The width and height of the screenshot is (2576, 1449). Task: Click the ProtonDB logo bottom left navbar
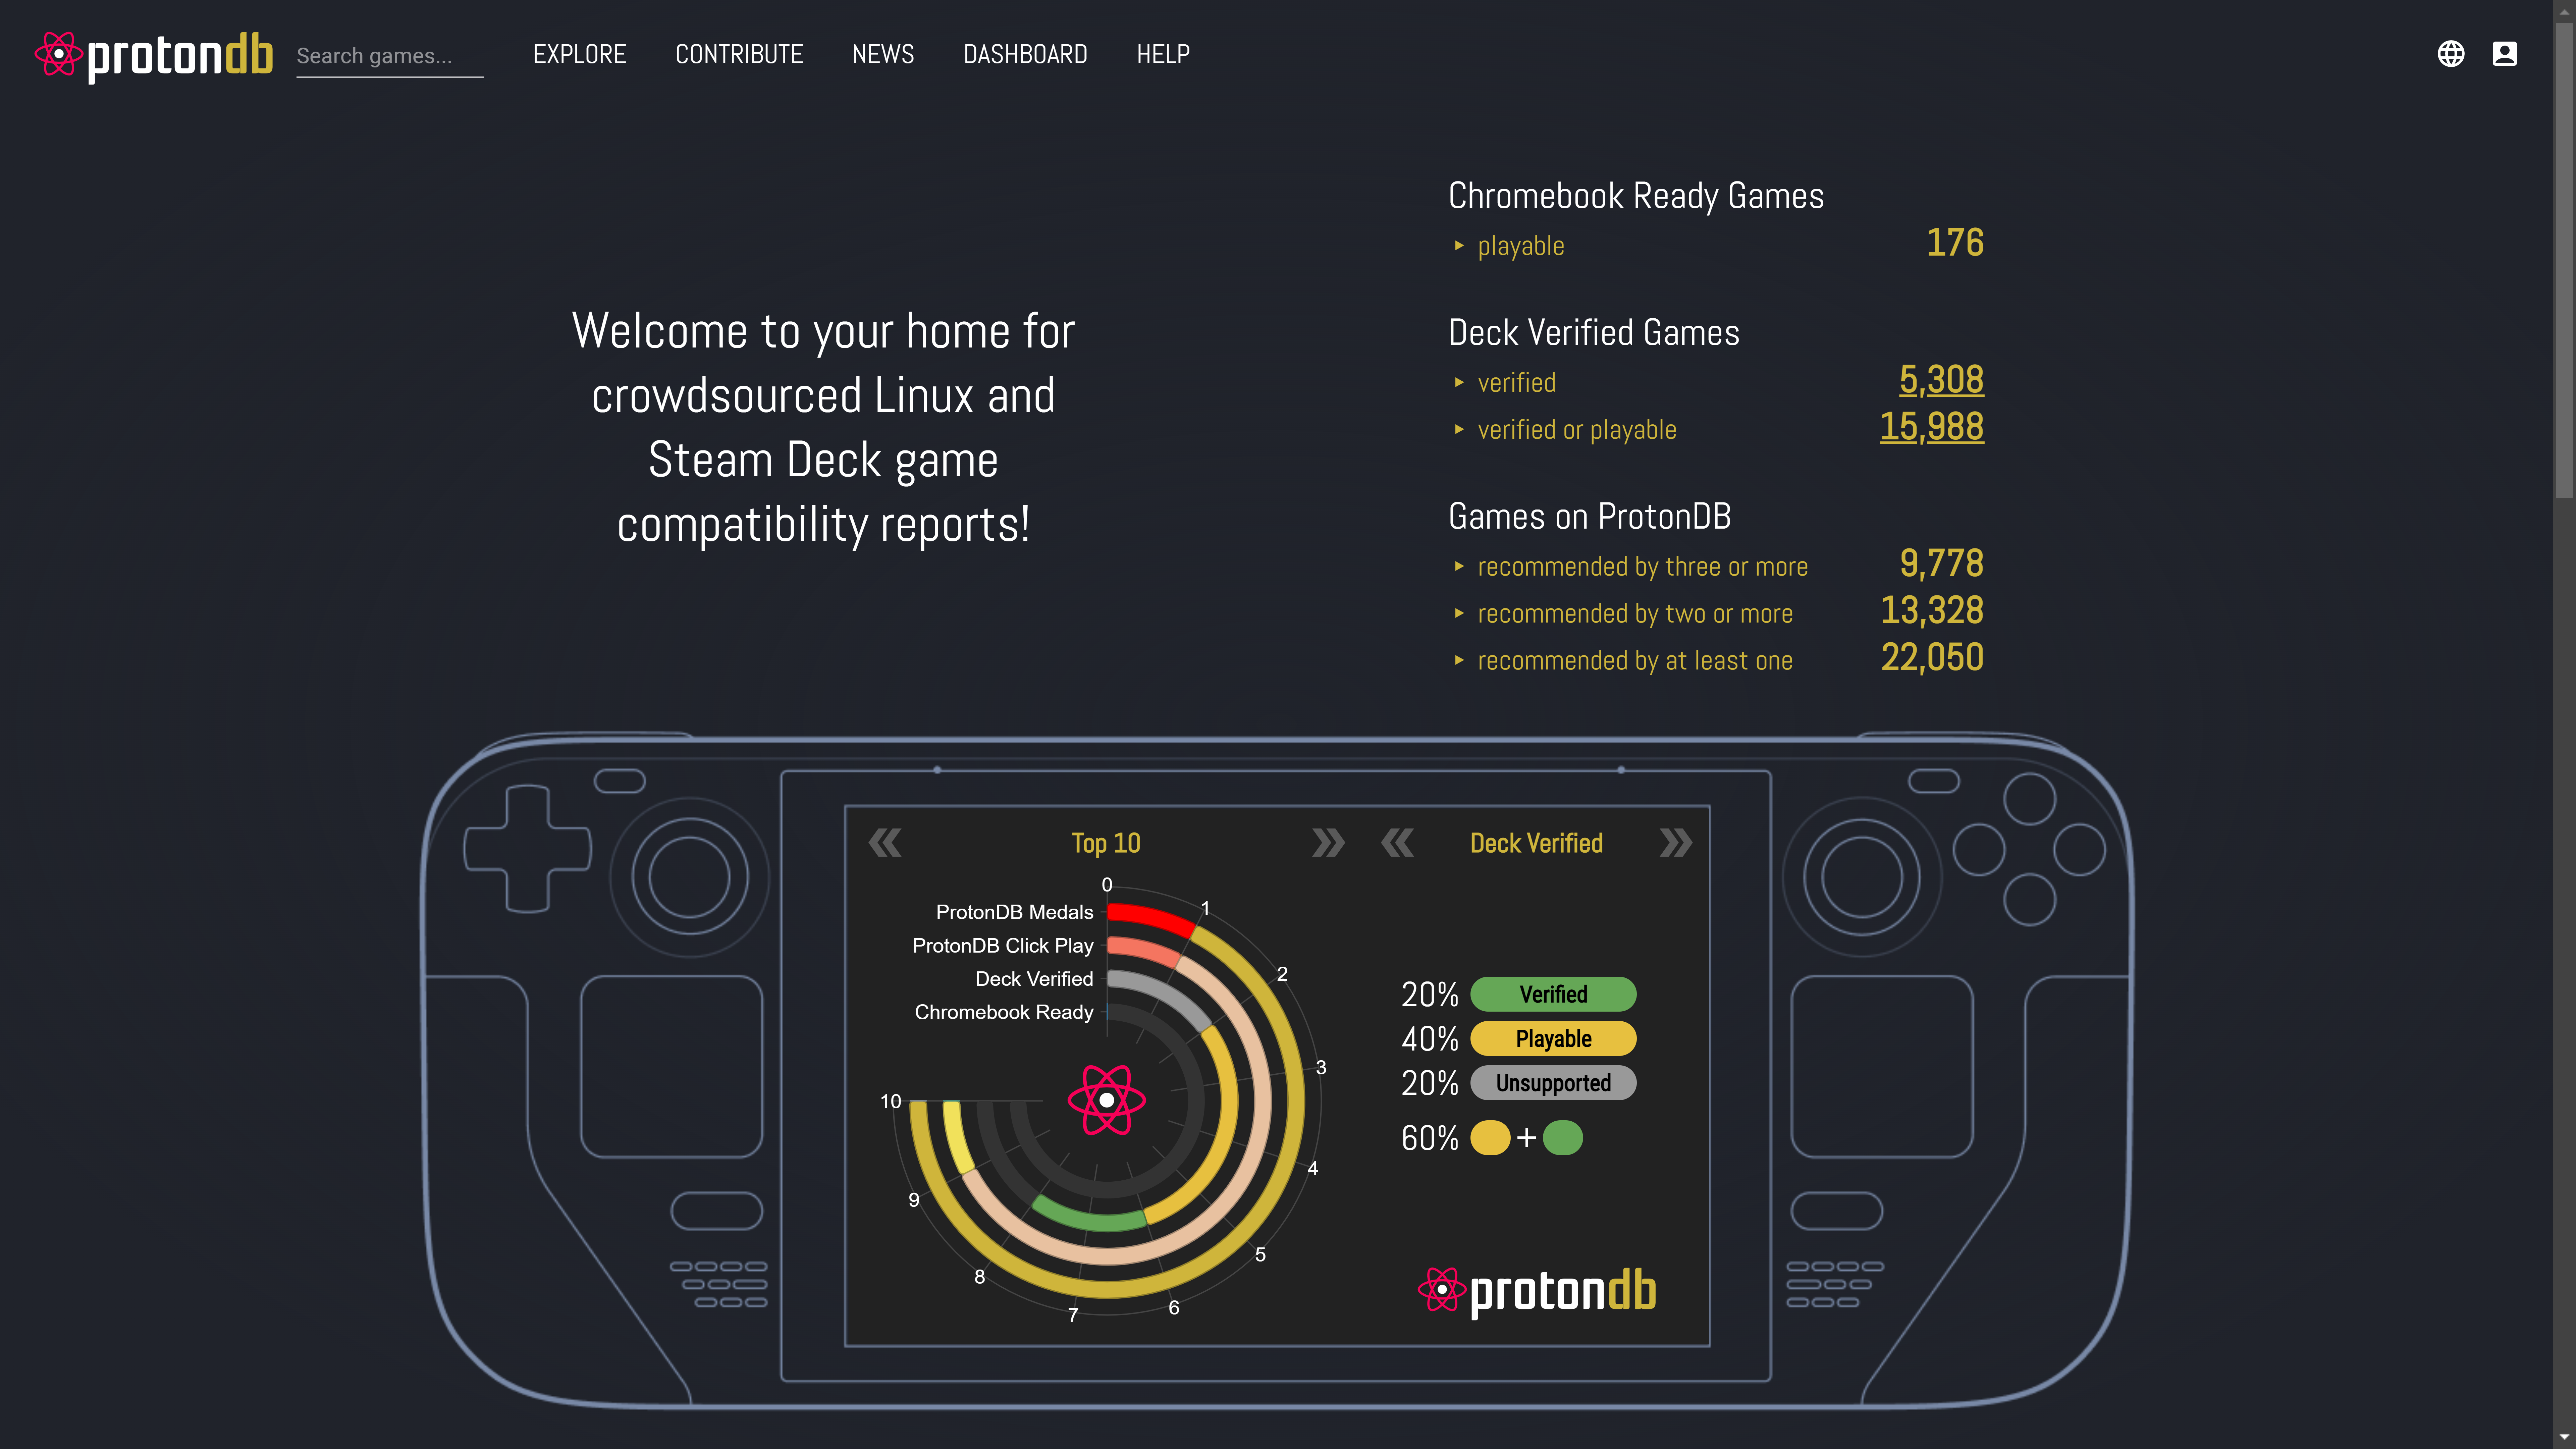click(x=156, y=53)
